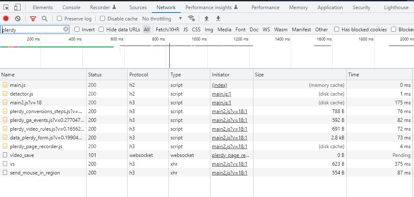Viewport: 414px width, 197px height.
Task: Click the Recorder tab flask icon
Action: pos(114,7)
